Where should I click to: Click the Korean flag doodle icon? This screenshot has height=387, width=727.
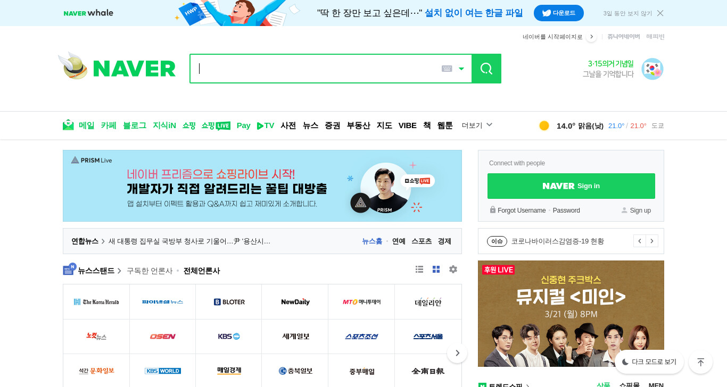click(652, 69)
